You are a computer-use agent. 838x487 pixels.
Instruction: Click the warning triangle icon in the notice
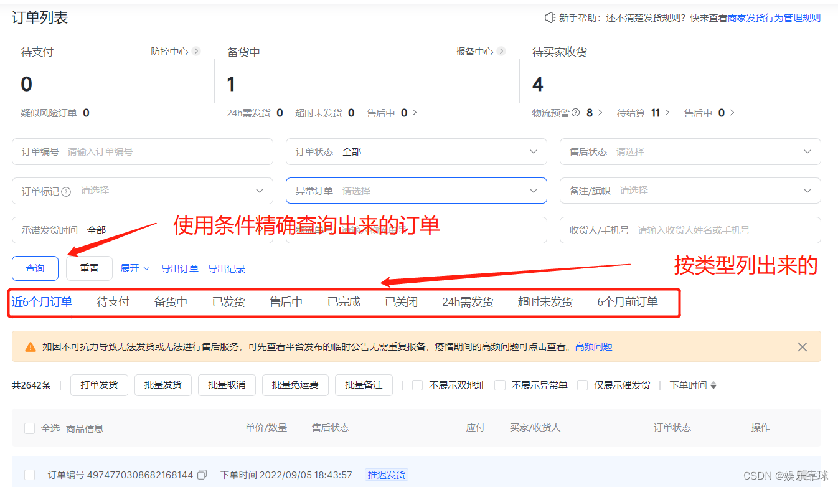30,347
